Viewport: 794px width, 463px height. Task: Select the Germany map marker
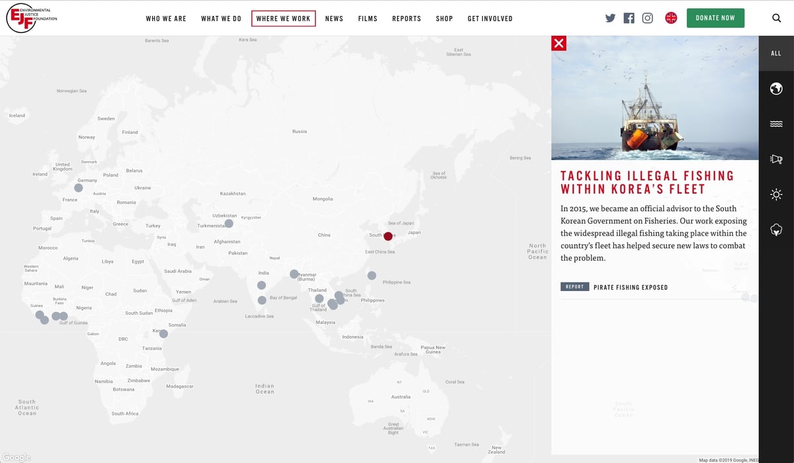pos(78,188)
